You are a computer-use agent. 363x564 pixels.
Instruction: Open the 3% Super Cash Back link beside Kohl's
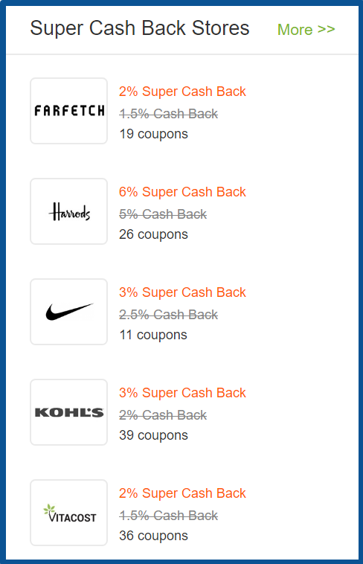(x=182, y=392)
